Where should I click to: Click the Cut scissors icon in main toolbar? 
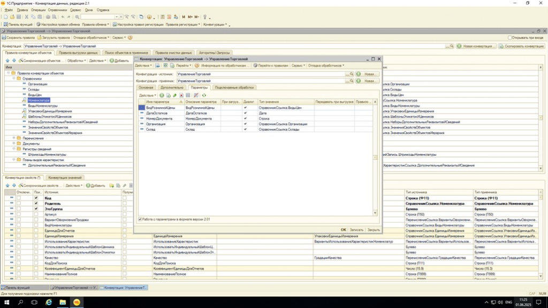(x=27, y=17)
